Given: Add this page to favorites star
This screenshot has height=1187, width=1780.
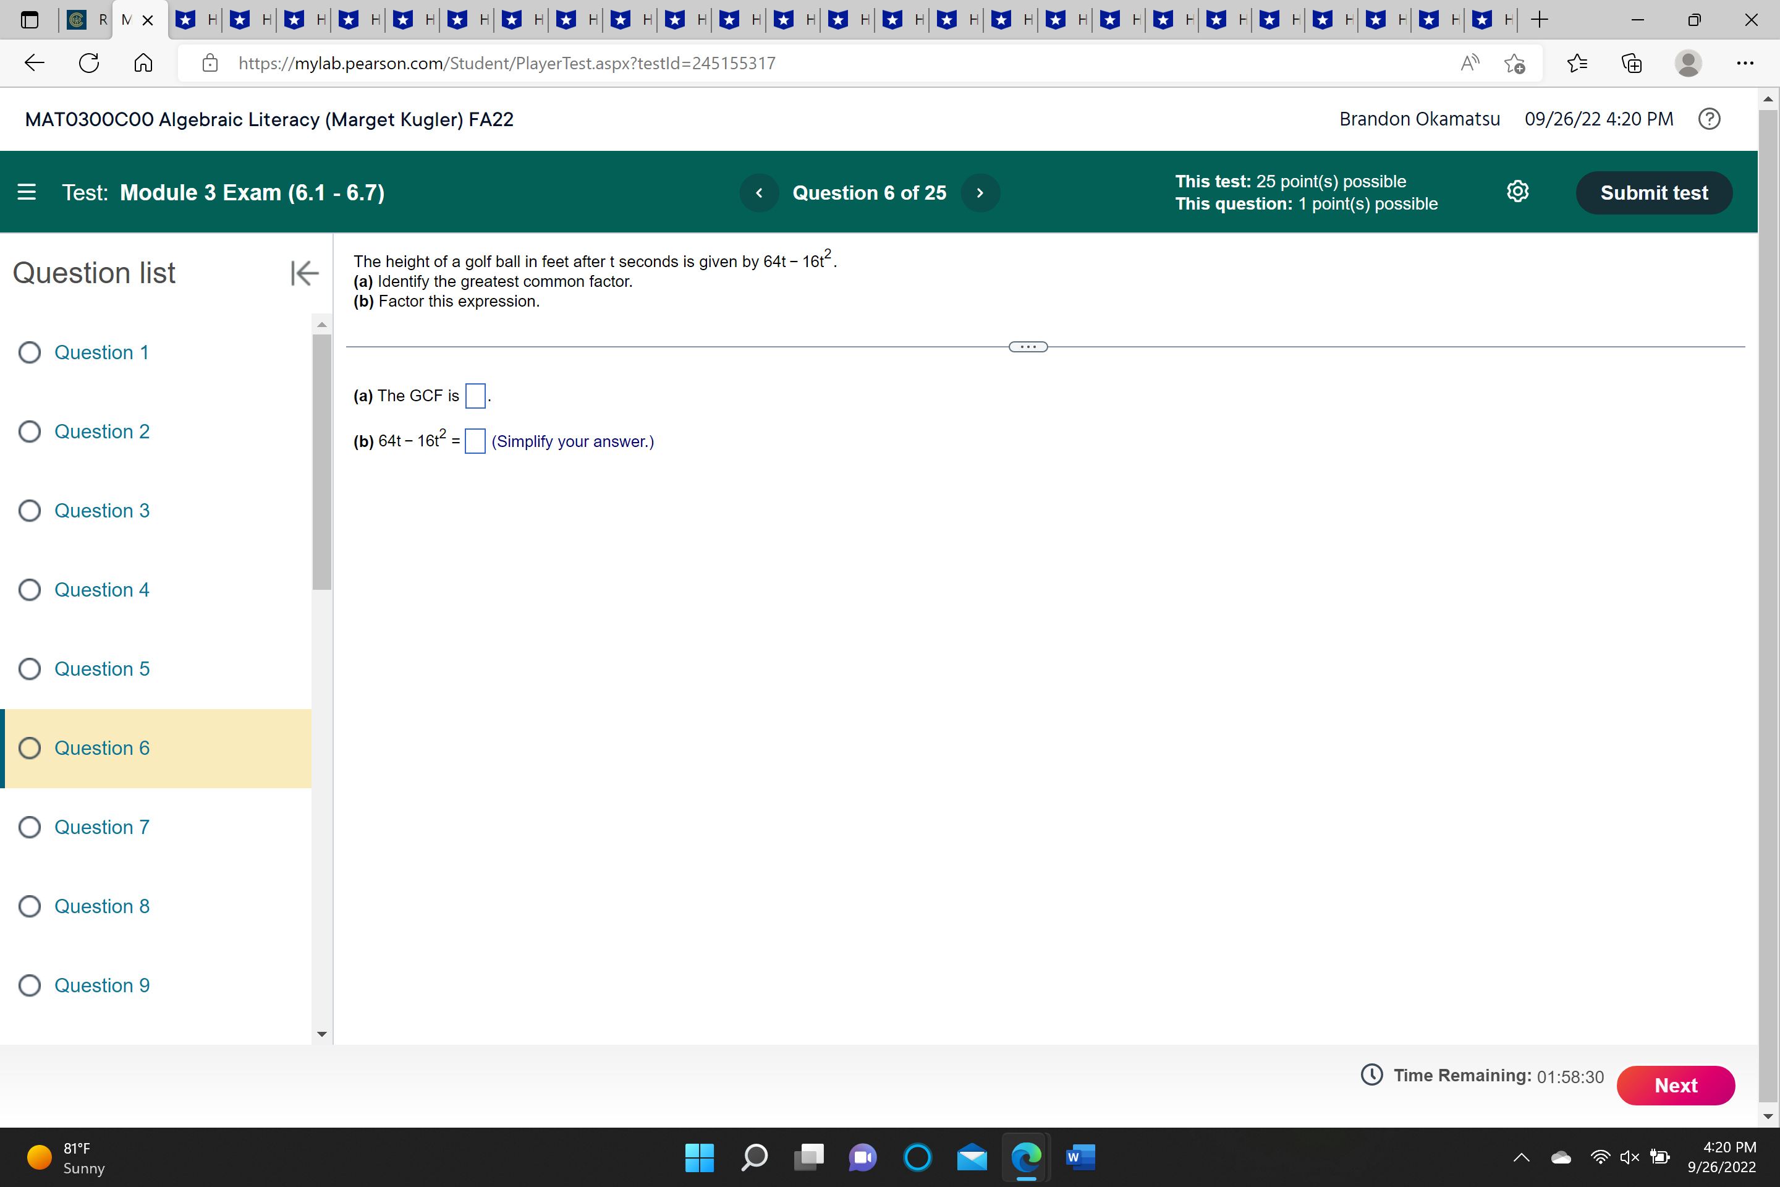Looking at the screenshot, I should pos(1514,63).
